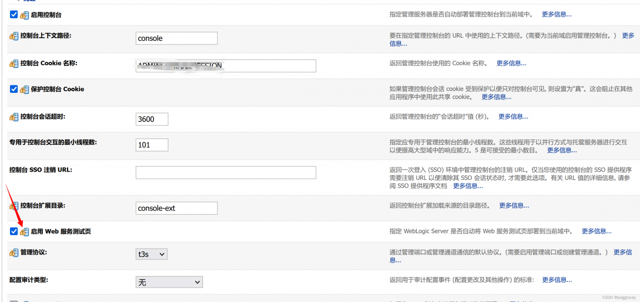Click the 配置审计类型 label
The image size is (640, 302).
pos(28,280)
